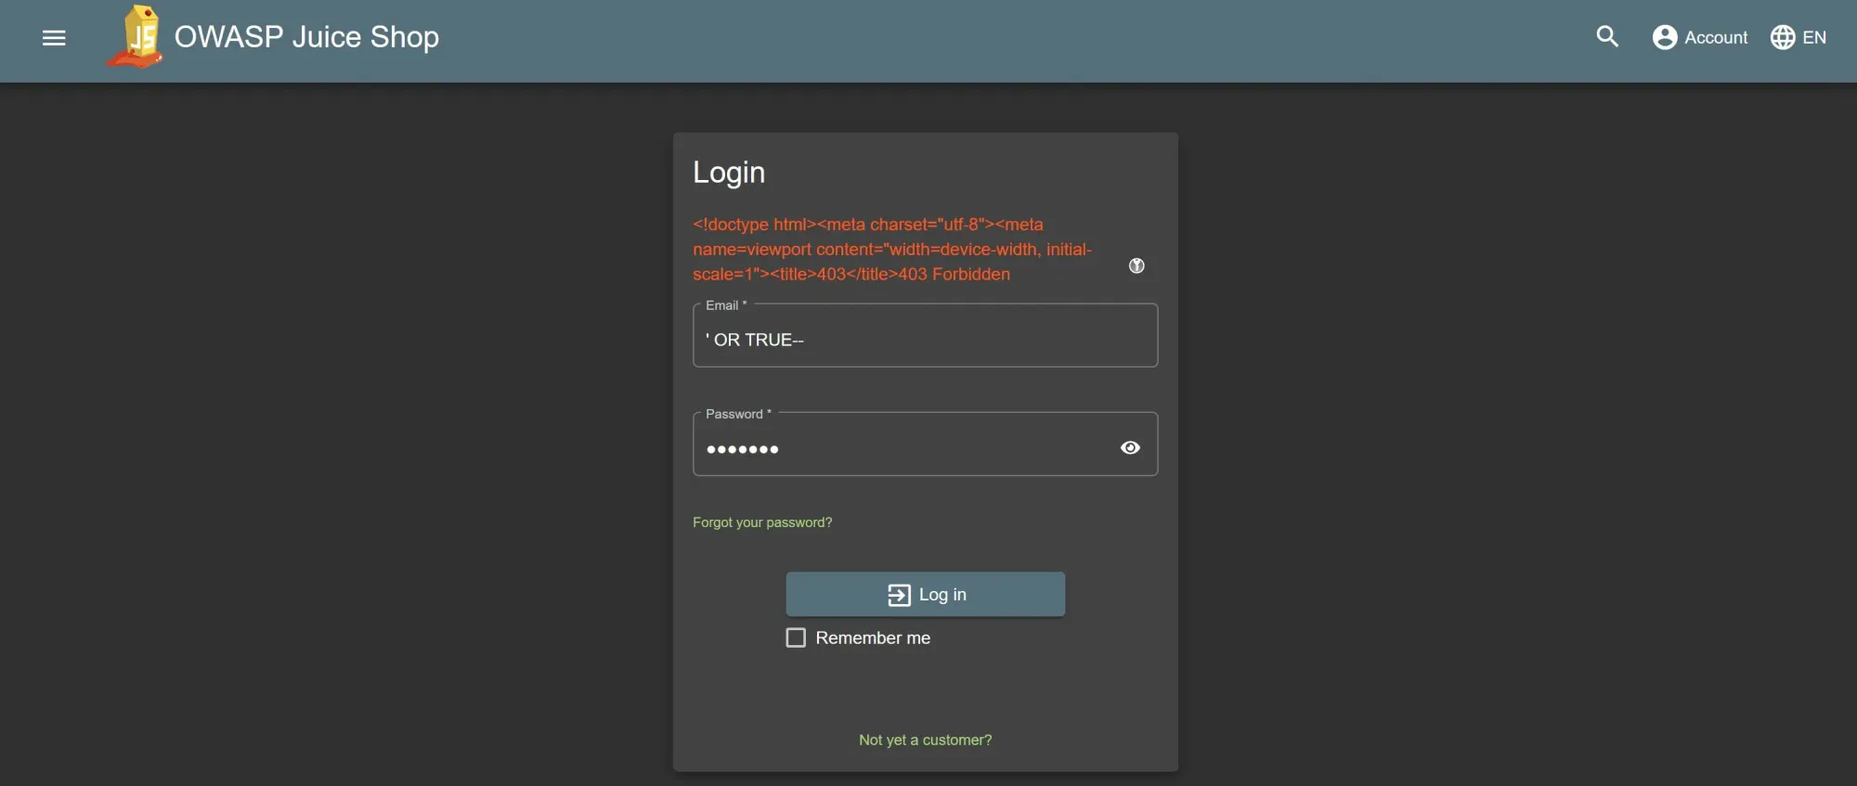Image resolution: width=1857 pixels, height=786 pixels.
Task: Open the EN language selector
Action: coord(1799,37)
